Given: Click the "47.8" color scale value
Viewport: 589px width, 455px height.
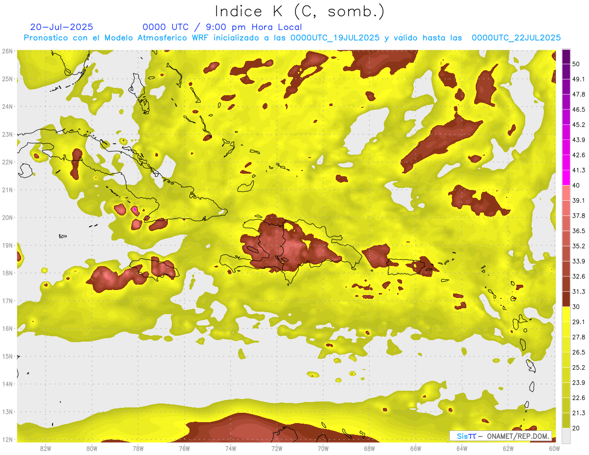Looking at the screenshot, I should pos(578,94).
